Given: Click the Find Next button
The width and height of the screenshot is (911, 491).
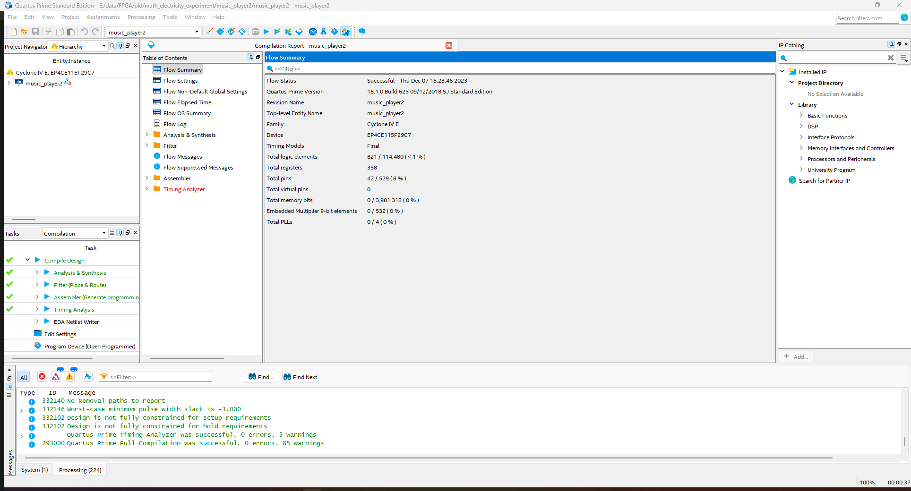Looking at the screenshot, I should [x=300, y=377].
